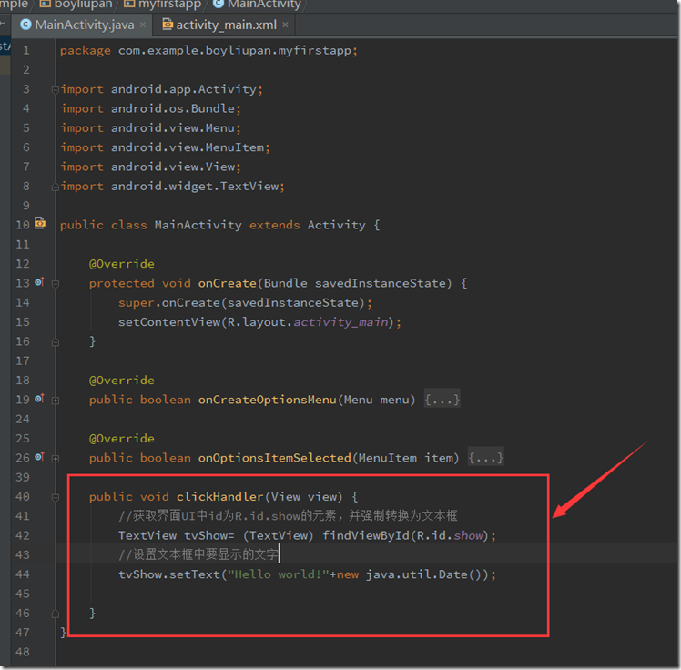The height and width of the screenshot is (670, 681).
Task: Collapse the import statements block
Action: 56,89
